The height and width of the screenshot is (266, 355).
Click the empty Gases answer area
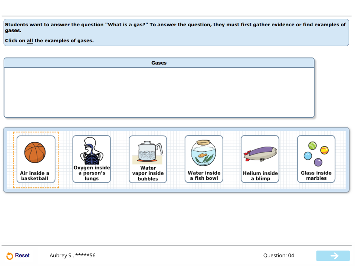[159, 92]
